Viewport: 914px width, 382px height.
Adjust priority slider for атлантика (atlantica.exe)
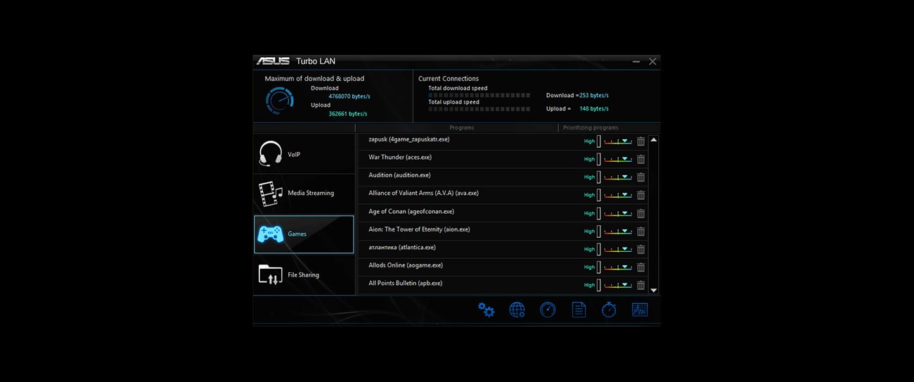(x=618, y=250)
